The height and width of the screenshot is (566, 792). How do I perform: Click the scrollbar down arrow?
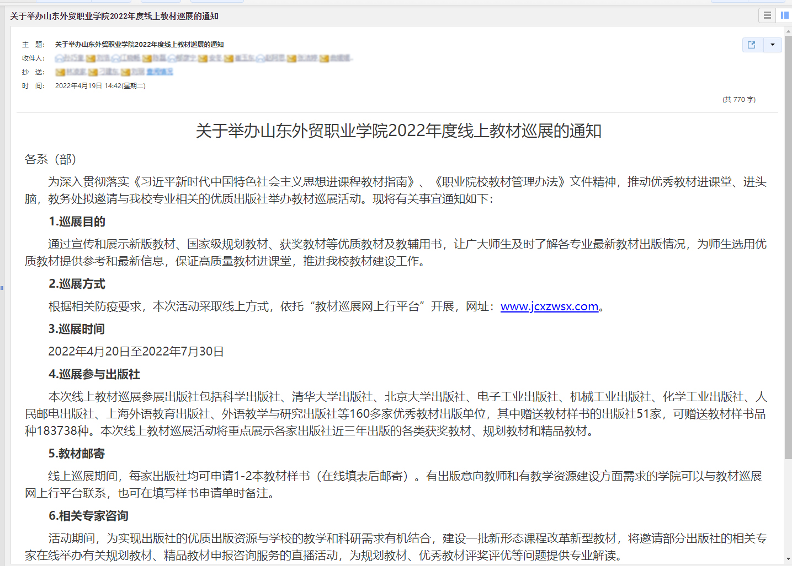(788, 559)
